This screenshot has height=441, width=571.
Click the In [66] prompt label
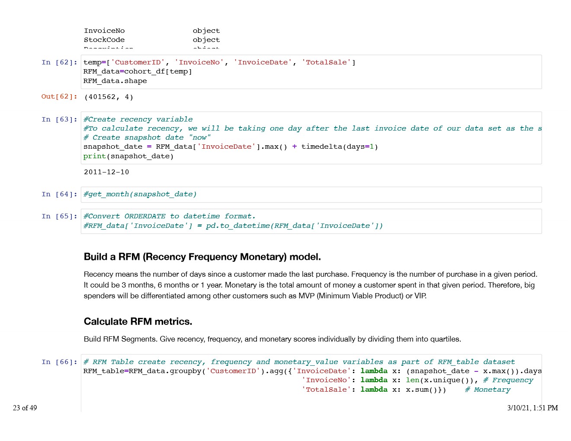(x=59, y=362)
